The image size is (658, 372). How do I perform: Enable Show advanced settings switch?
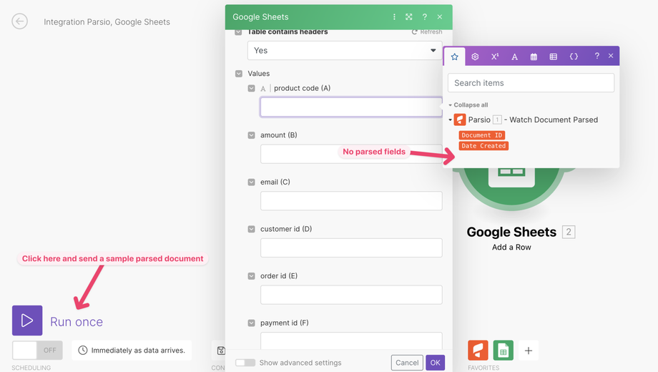(x=245, y=363)
